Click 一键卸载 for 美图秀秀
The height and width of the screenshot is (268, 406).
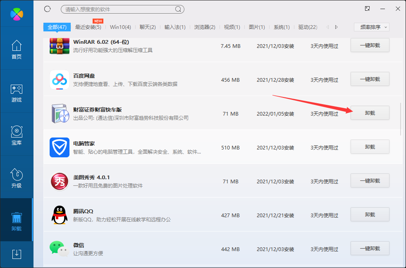point(370,180)
